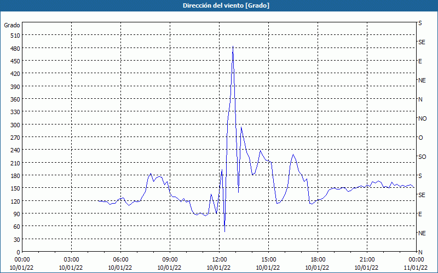Click the 21:00 10/01/22 time label
Screen dimensions: 438x273
pyautogui.click(x=367, y=264)
